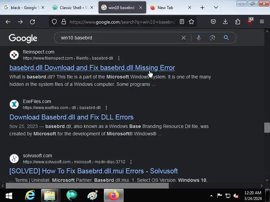Click the browser address bar URL
This screenshot has height=202, width=270.
click(x=123, y=22)
